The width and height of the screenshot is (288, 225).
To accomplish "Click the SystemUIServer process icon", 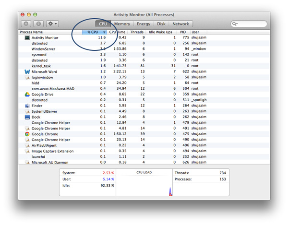I will (27, 111).
